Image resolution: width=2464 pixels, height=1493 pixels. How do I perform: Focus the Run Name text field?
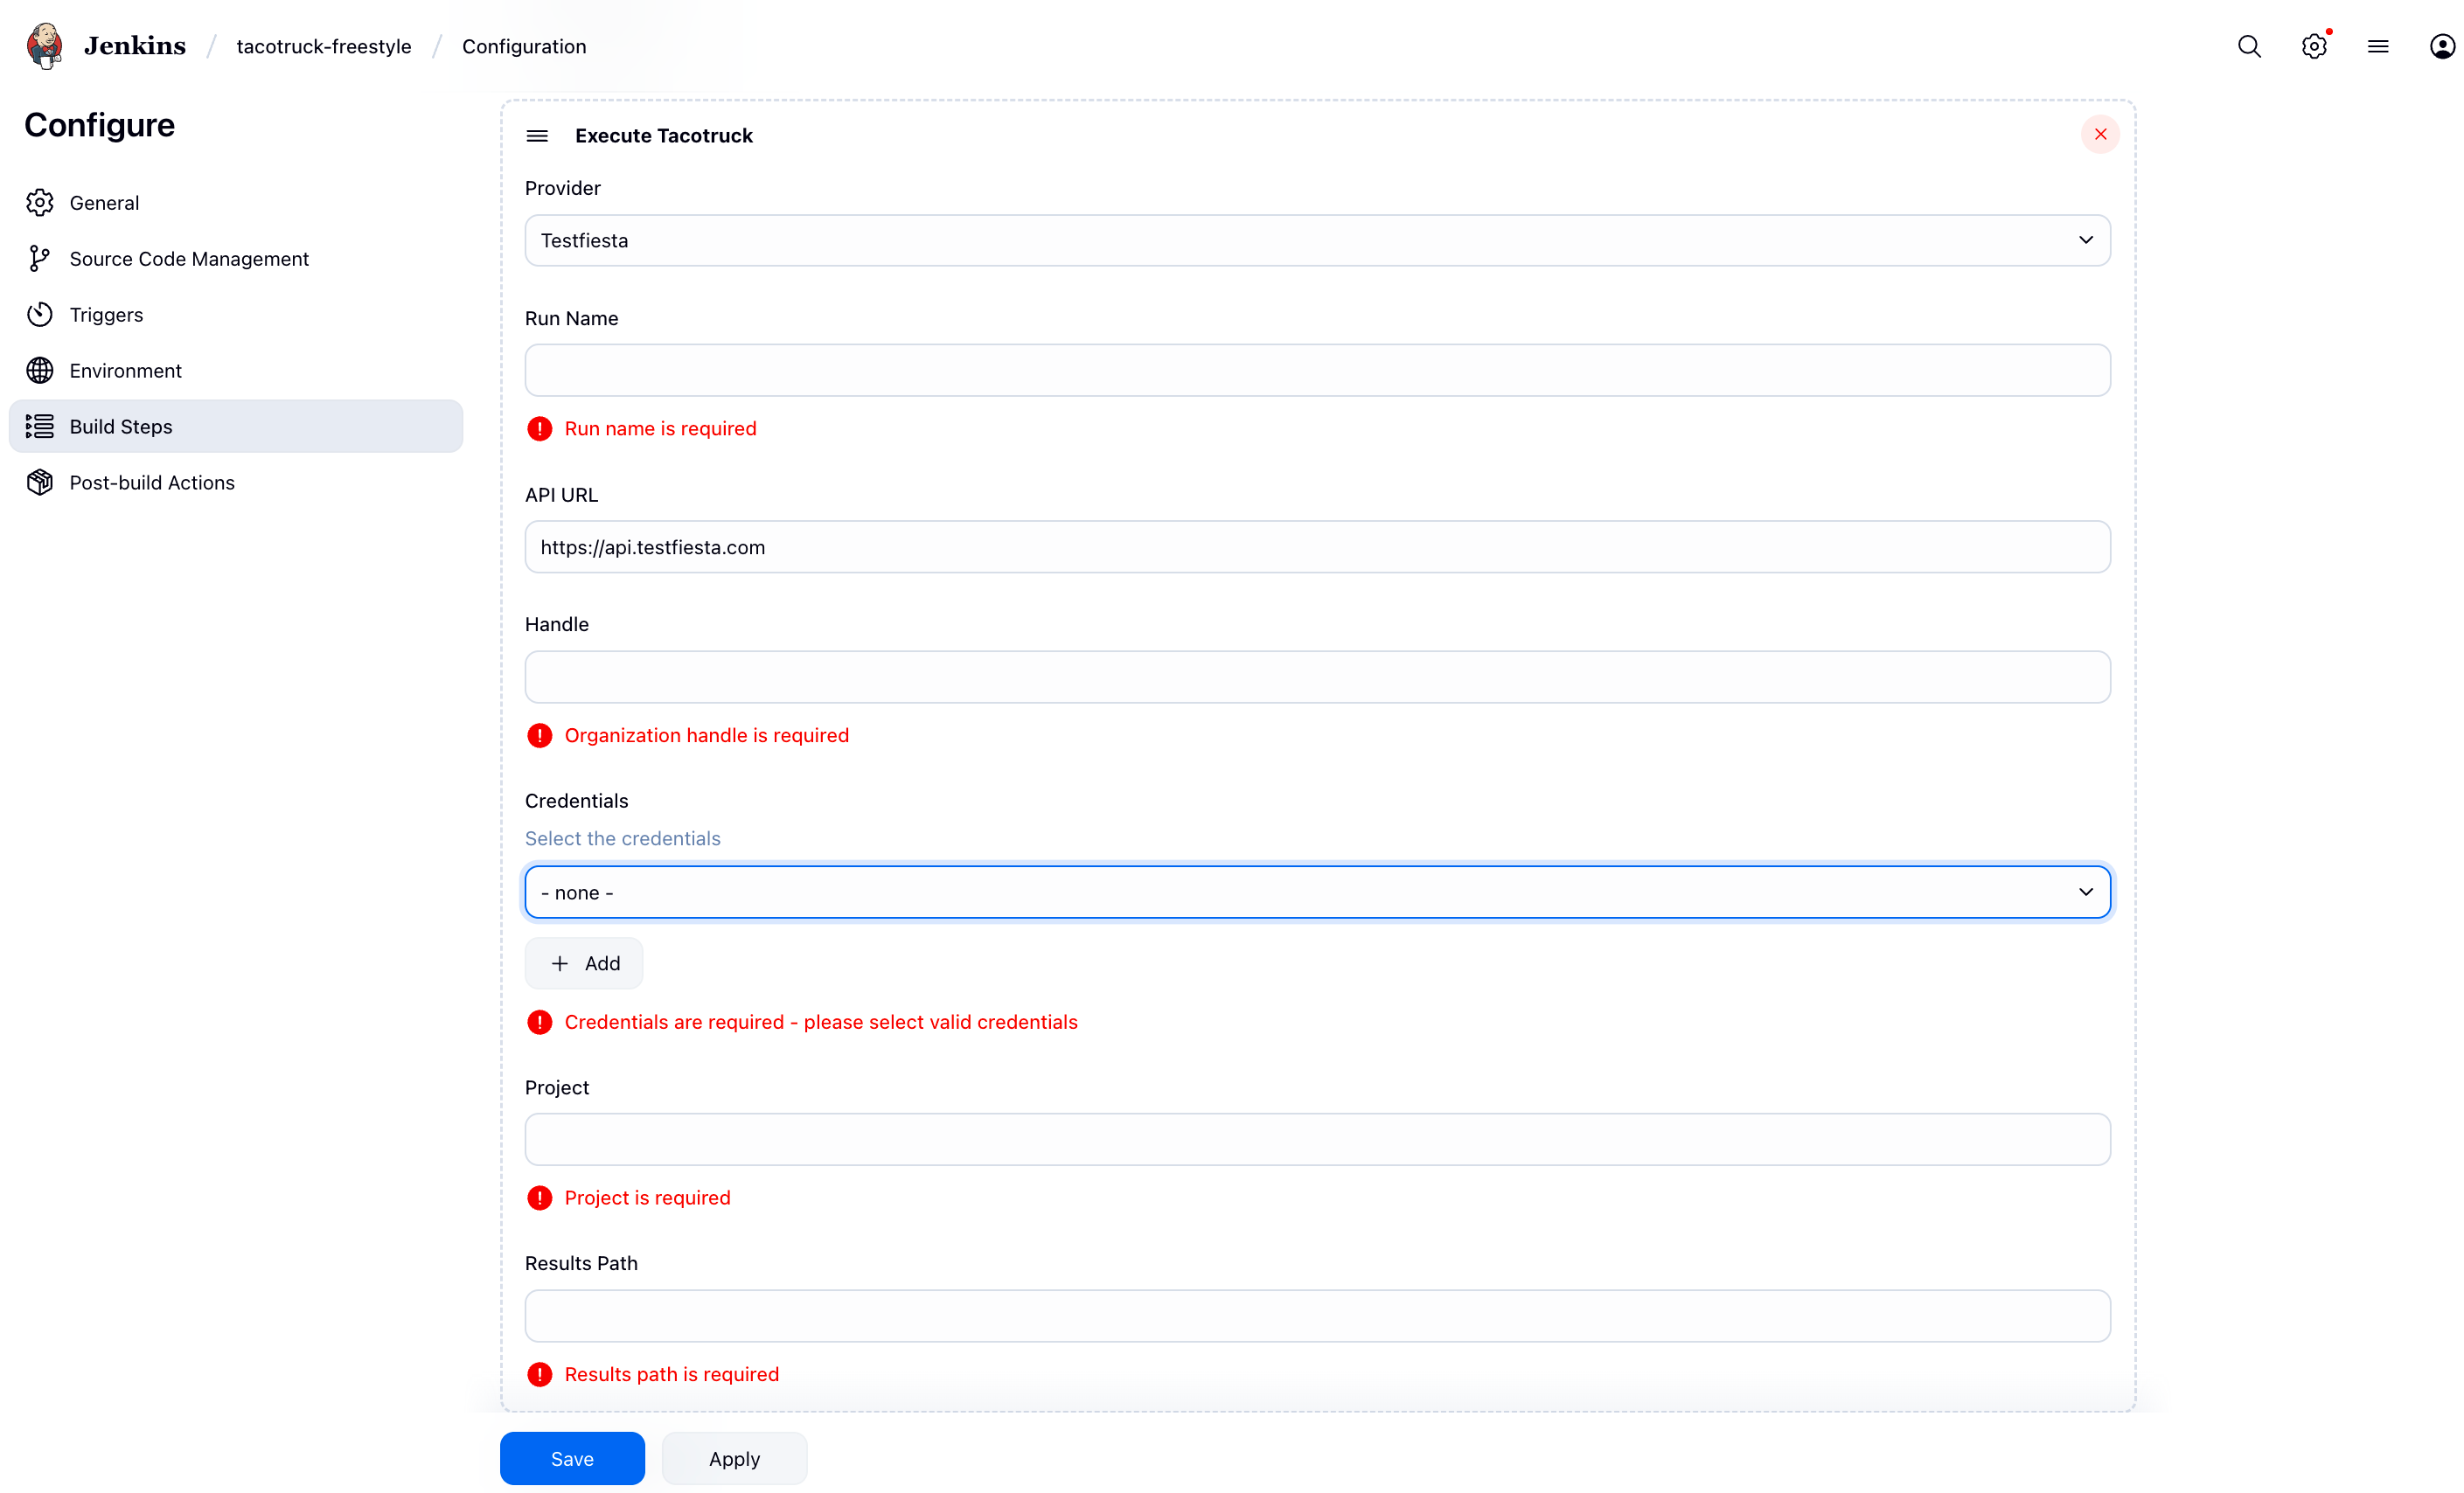point(1317,371)
